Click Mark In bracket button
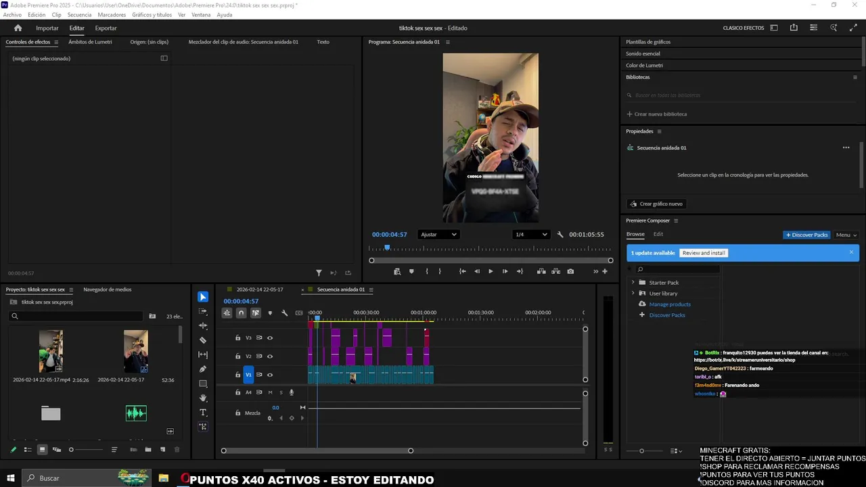The image size is (866, 487). pyautogui.click(x=426, y=271)
